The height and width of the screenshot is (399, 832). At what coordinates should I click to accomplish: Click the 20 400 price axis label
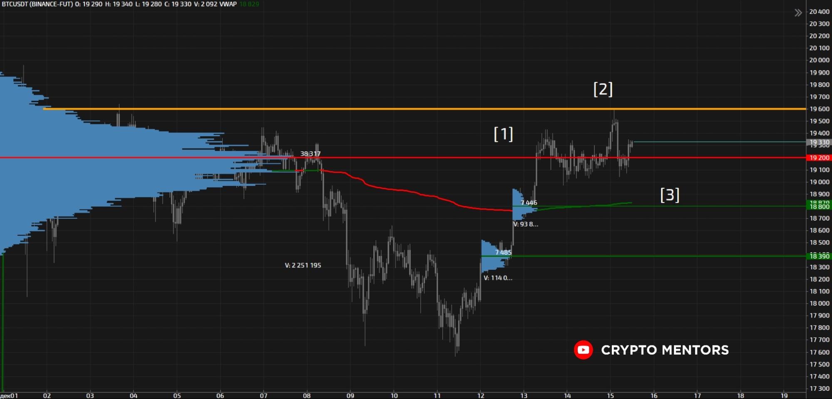[819, 12]
